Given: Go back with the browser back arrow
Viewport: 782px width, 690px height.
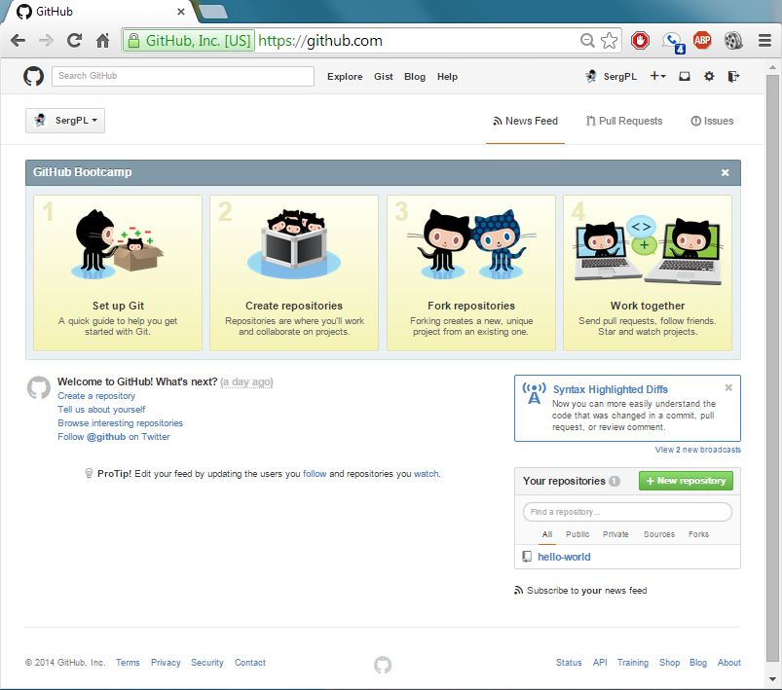Looking at the screenshot, I should 18,40.
